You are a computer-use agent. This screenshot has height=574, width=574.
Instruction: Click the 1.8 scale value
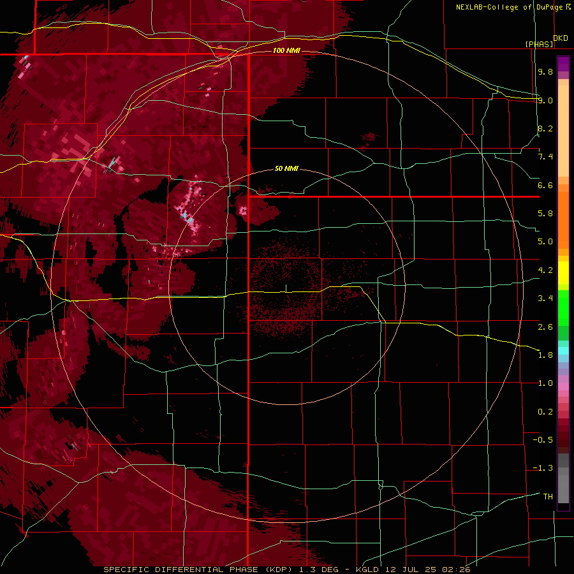(x=545, y=355)
